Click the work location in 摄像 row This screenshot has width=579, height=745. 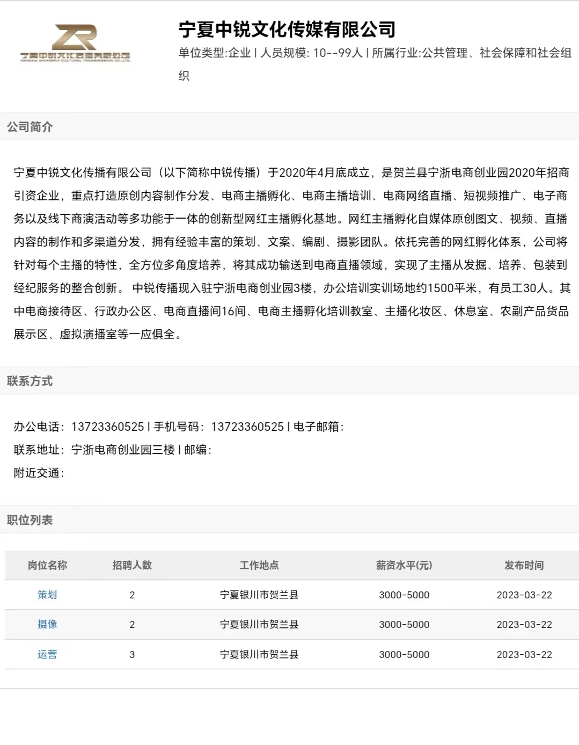[259, 624]
